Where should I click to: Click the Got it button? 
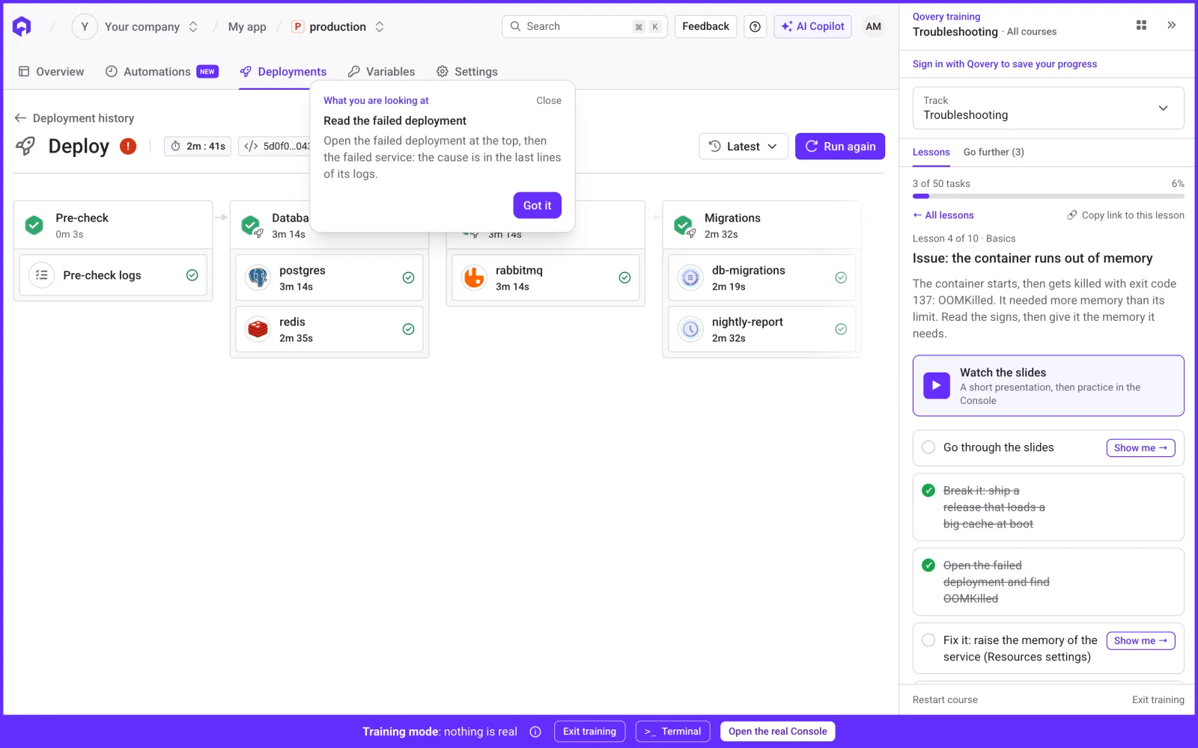tap(537, 206)
